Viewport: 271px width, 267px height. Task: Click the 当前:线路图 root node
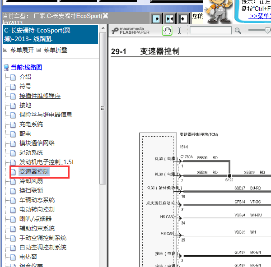27,67
